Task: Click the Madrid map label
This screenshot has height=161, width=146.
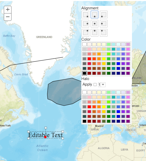Action: point(99,126)
